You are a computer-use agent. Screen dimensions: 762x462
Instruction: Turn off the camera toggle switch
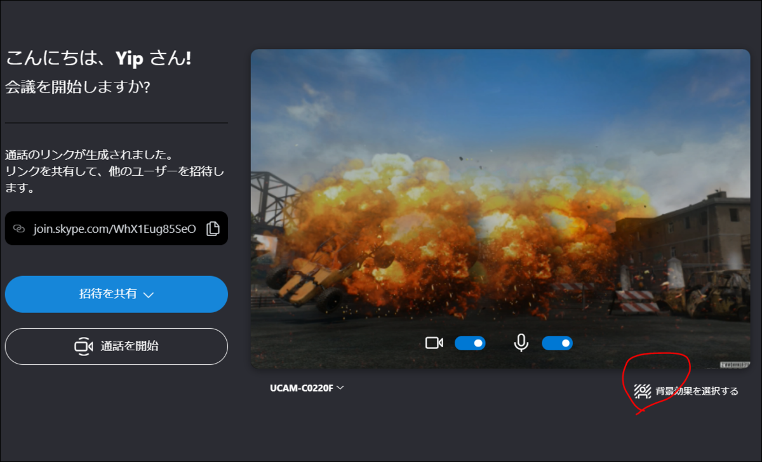[x=470, y=343]
